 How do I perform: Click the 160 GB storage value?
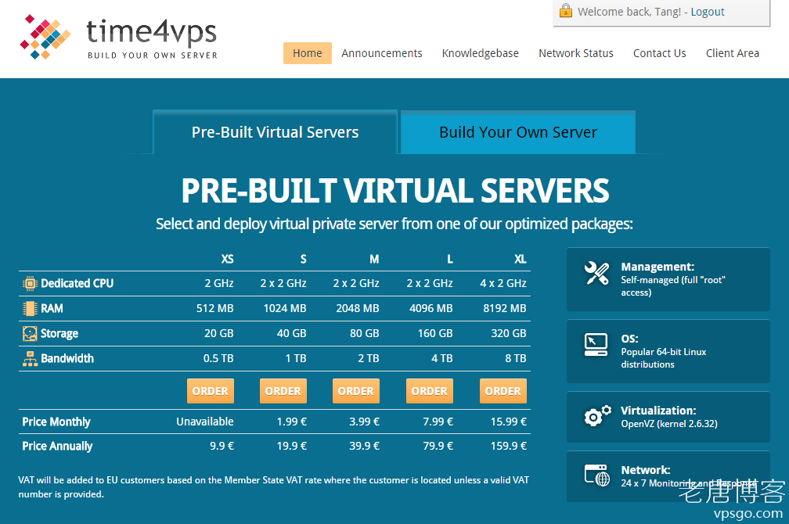point(435,333)
